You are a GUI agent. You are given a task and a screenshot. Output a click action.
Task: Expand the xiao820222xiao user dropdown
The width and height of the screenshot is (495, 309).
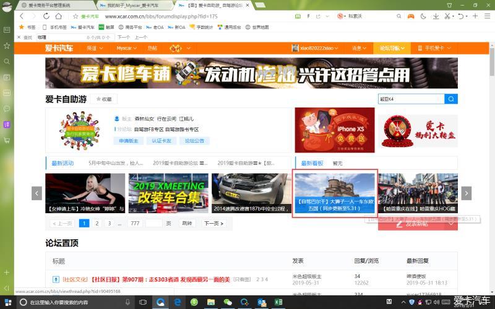click(x=315, y=48)
